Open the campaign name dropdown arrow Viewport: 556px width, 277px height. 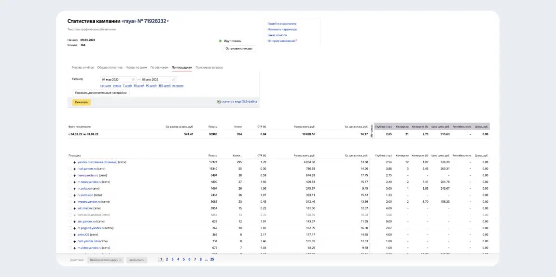(168, 21)
